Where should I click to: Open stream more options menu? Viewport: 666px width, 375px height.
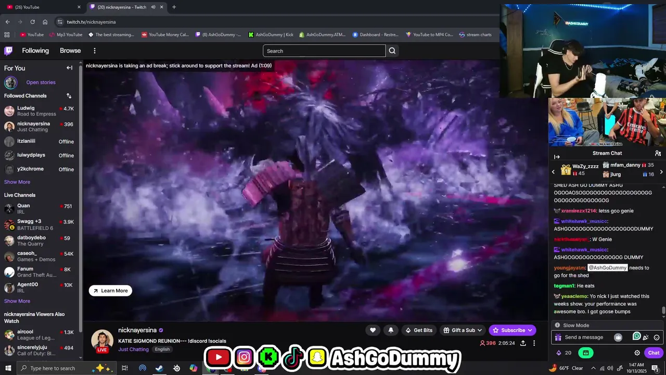pos(534,343)
